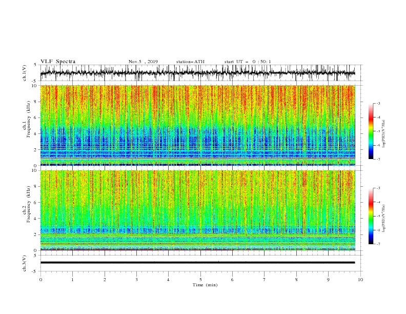The width and height of the screenshot is (406, 314).
Task: Click the lower color scale bar
Action: (371, 216)
